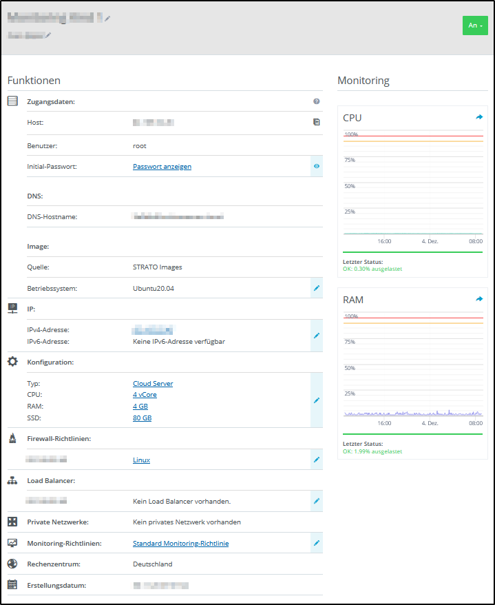The width and height of the screenshot is (495, 605).
Task: Open the 'Linux' firewall policy link
Action: click(142, 460)
